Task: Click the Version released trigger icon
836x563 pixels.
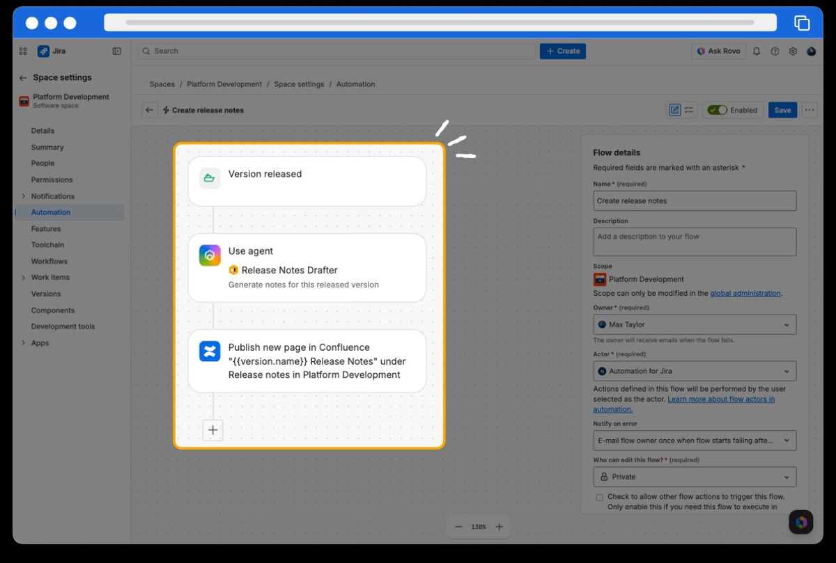Action: pos(209,178)
